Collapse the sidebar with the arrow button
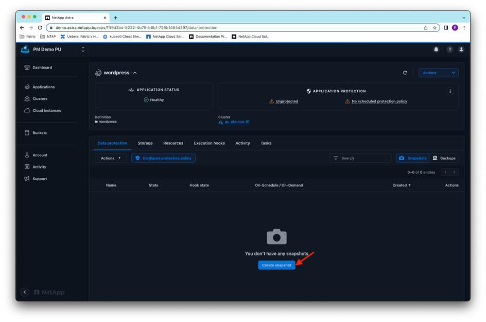 (x=25, y=292)
